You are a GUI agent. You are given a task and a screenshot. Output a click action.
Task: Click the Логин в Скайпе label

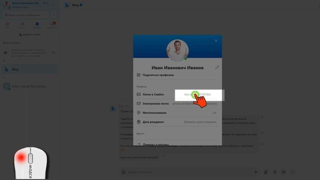[x=153, y=94]
